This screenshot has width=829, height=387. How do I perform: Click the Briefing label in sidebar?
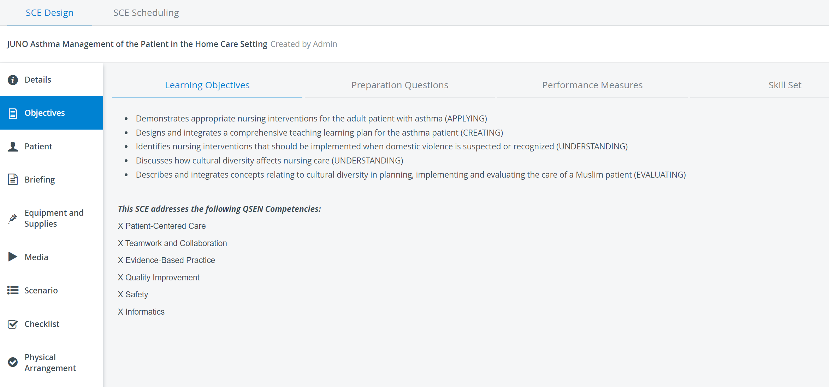(40, 180)
